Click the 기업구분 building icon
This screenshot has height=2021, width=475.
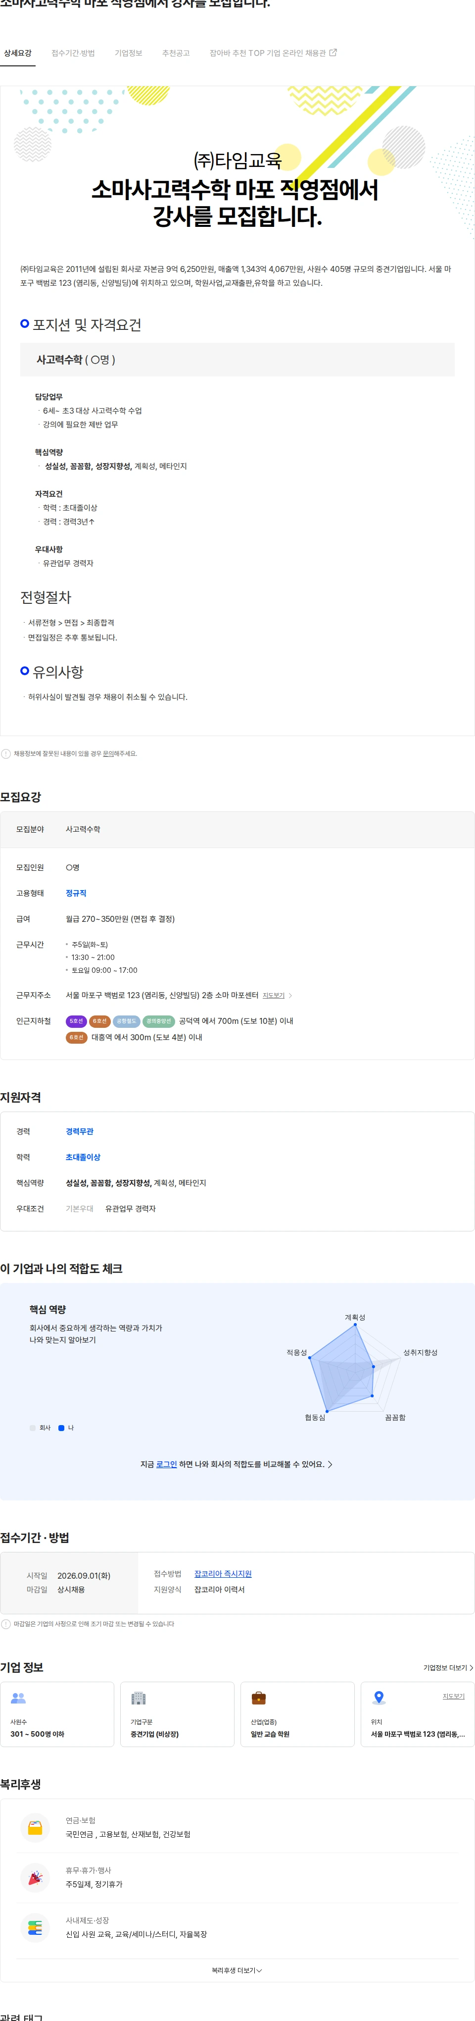pyautogui.click(x=139, y=1698)
